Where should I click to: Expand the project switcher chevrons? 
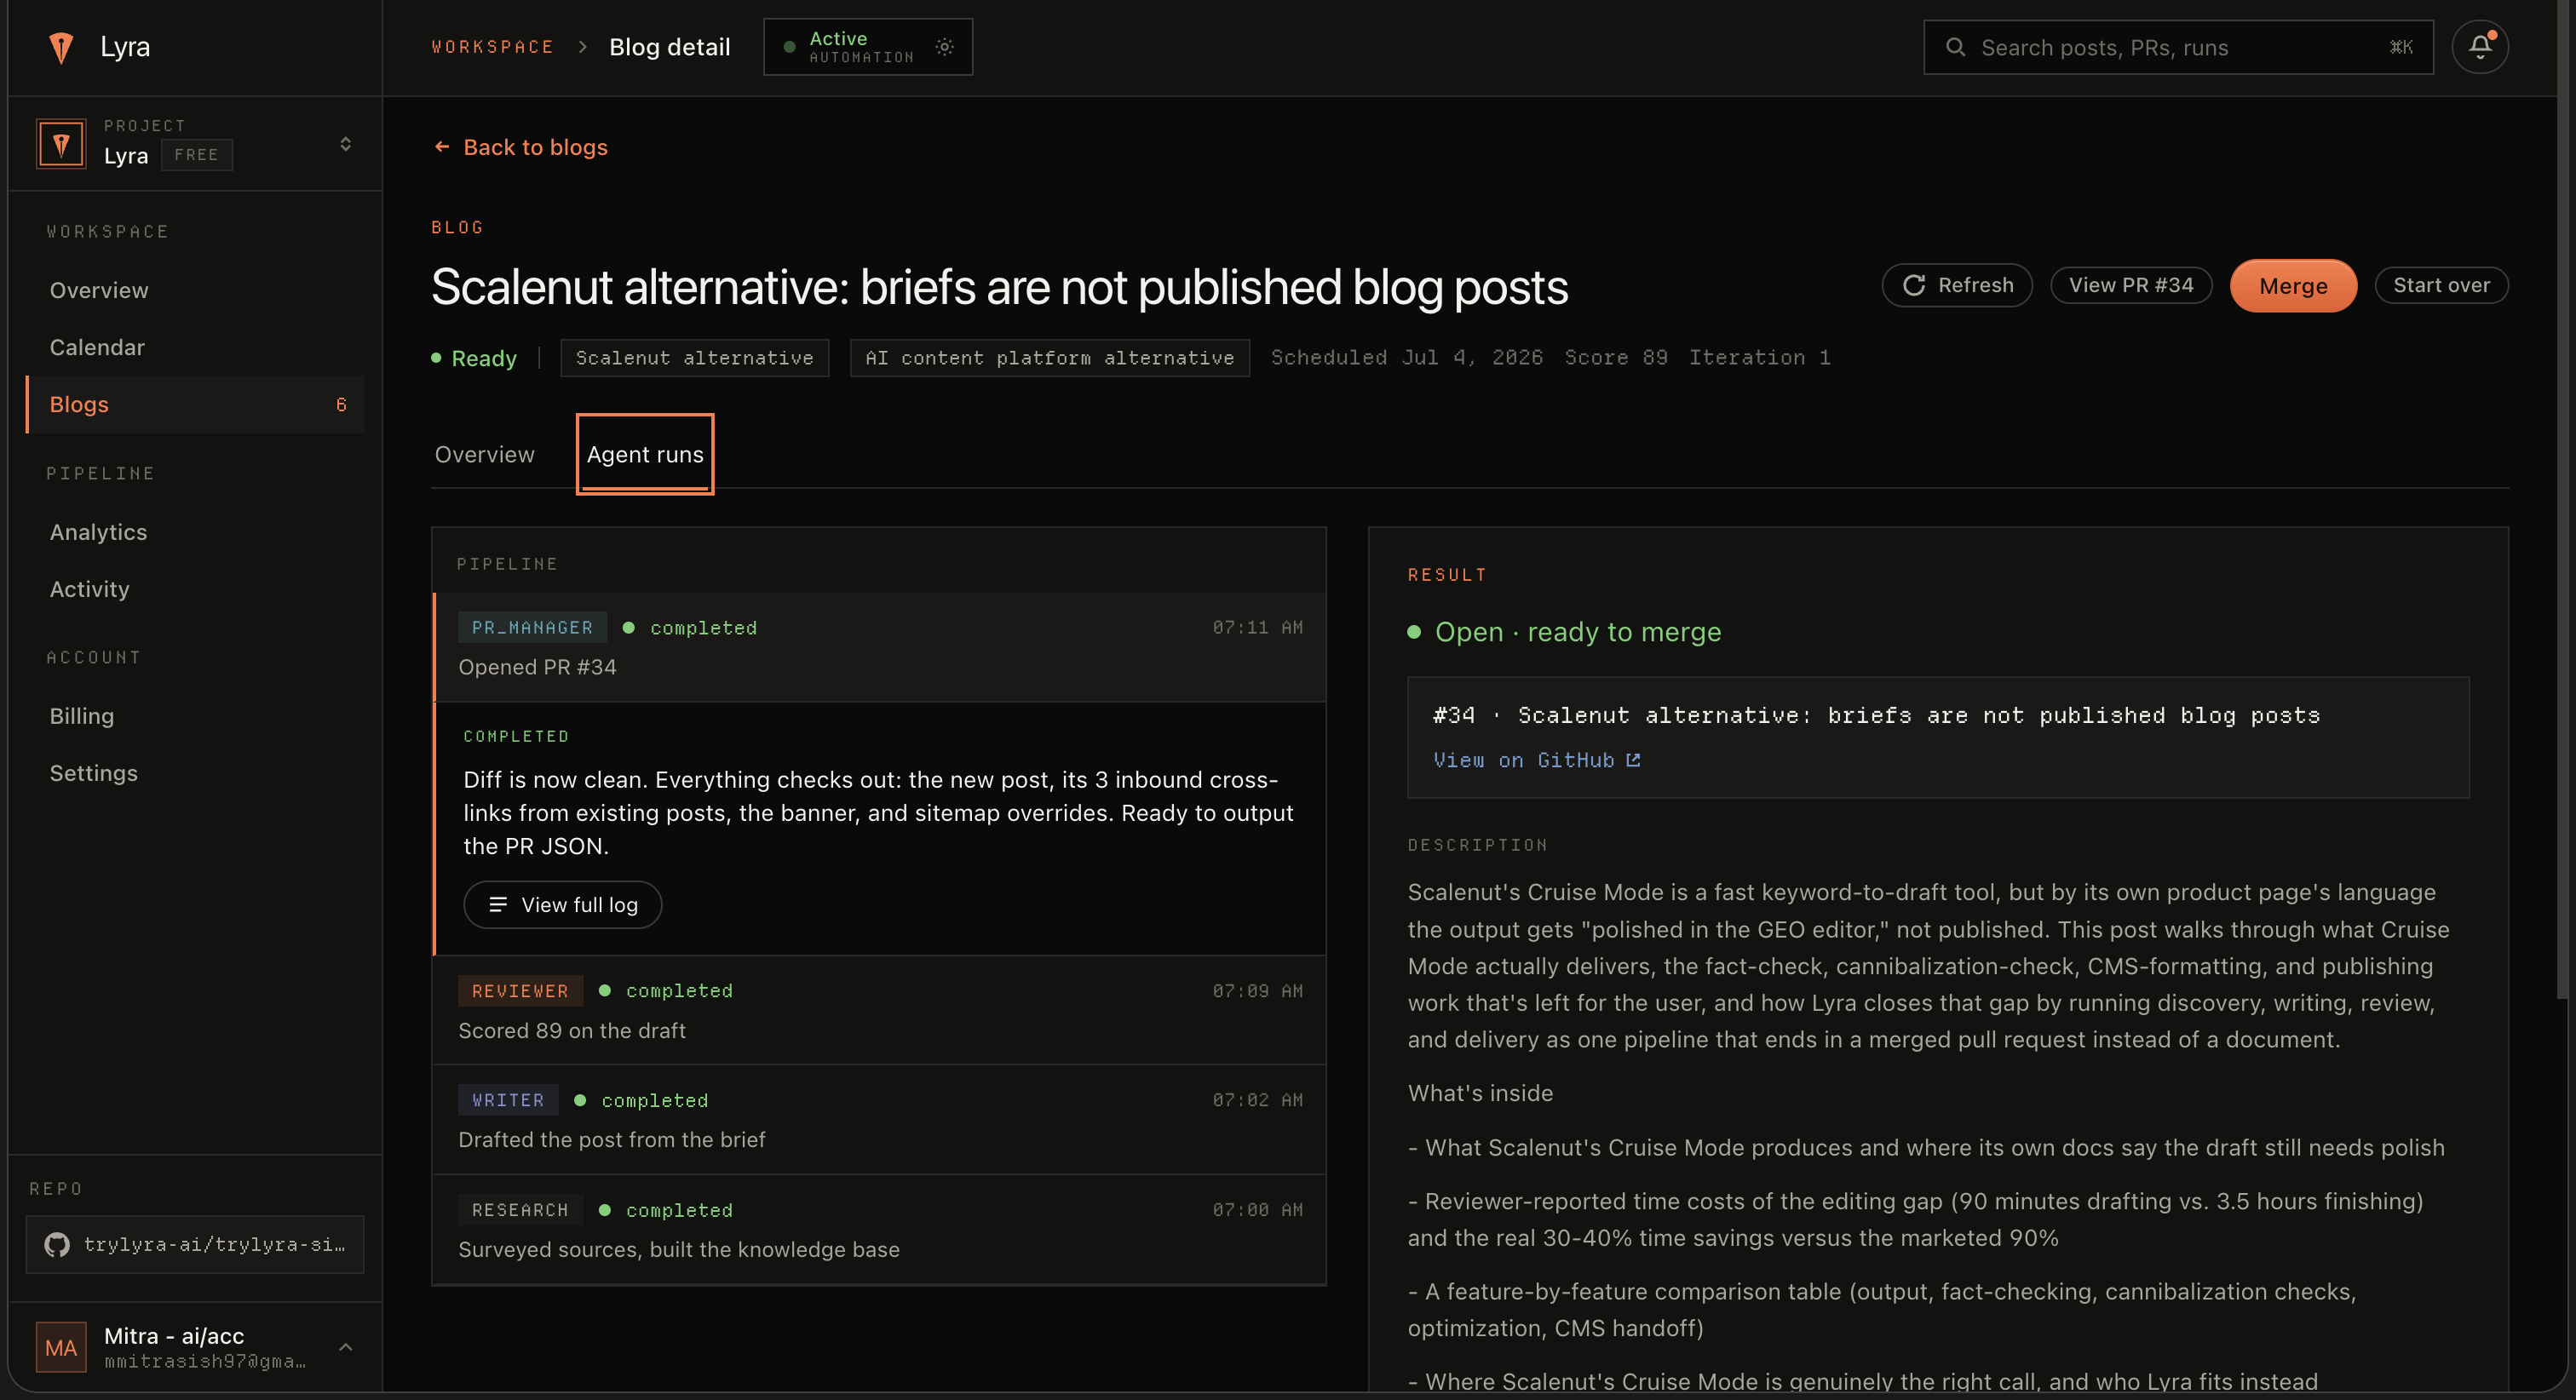click(345, 144)
